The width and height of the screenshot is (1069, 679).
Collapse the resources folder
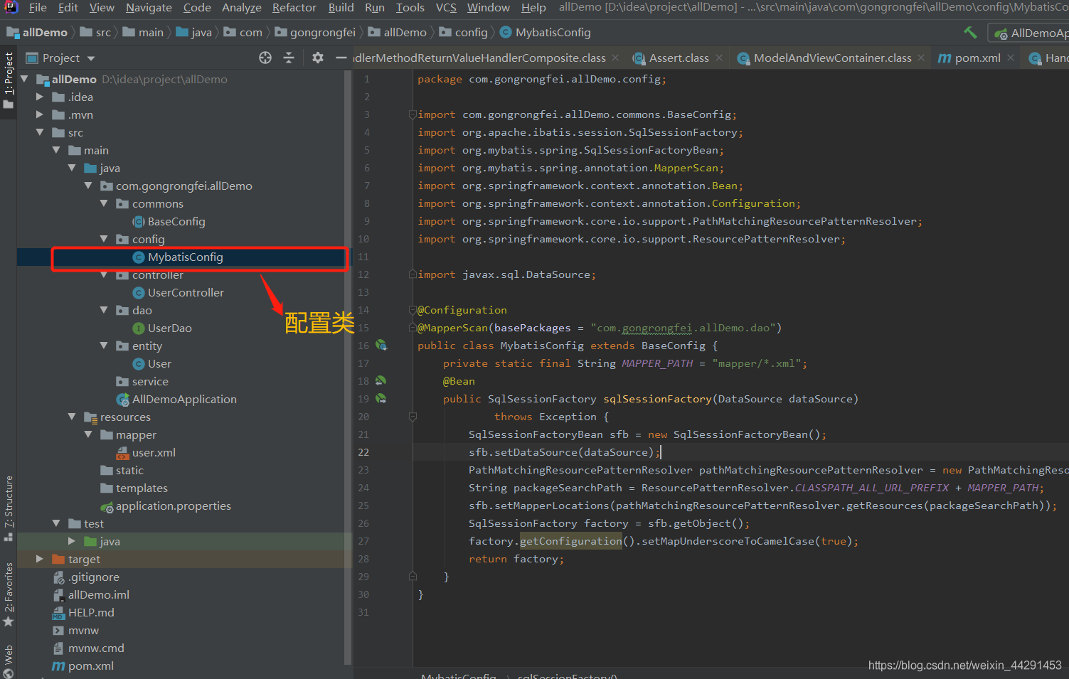[72, 417]
